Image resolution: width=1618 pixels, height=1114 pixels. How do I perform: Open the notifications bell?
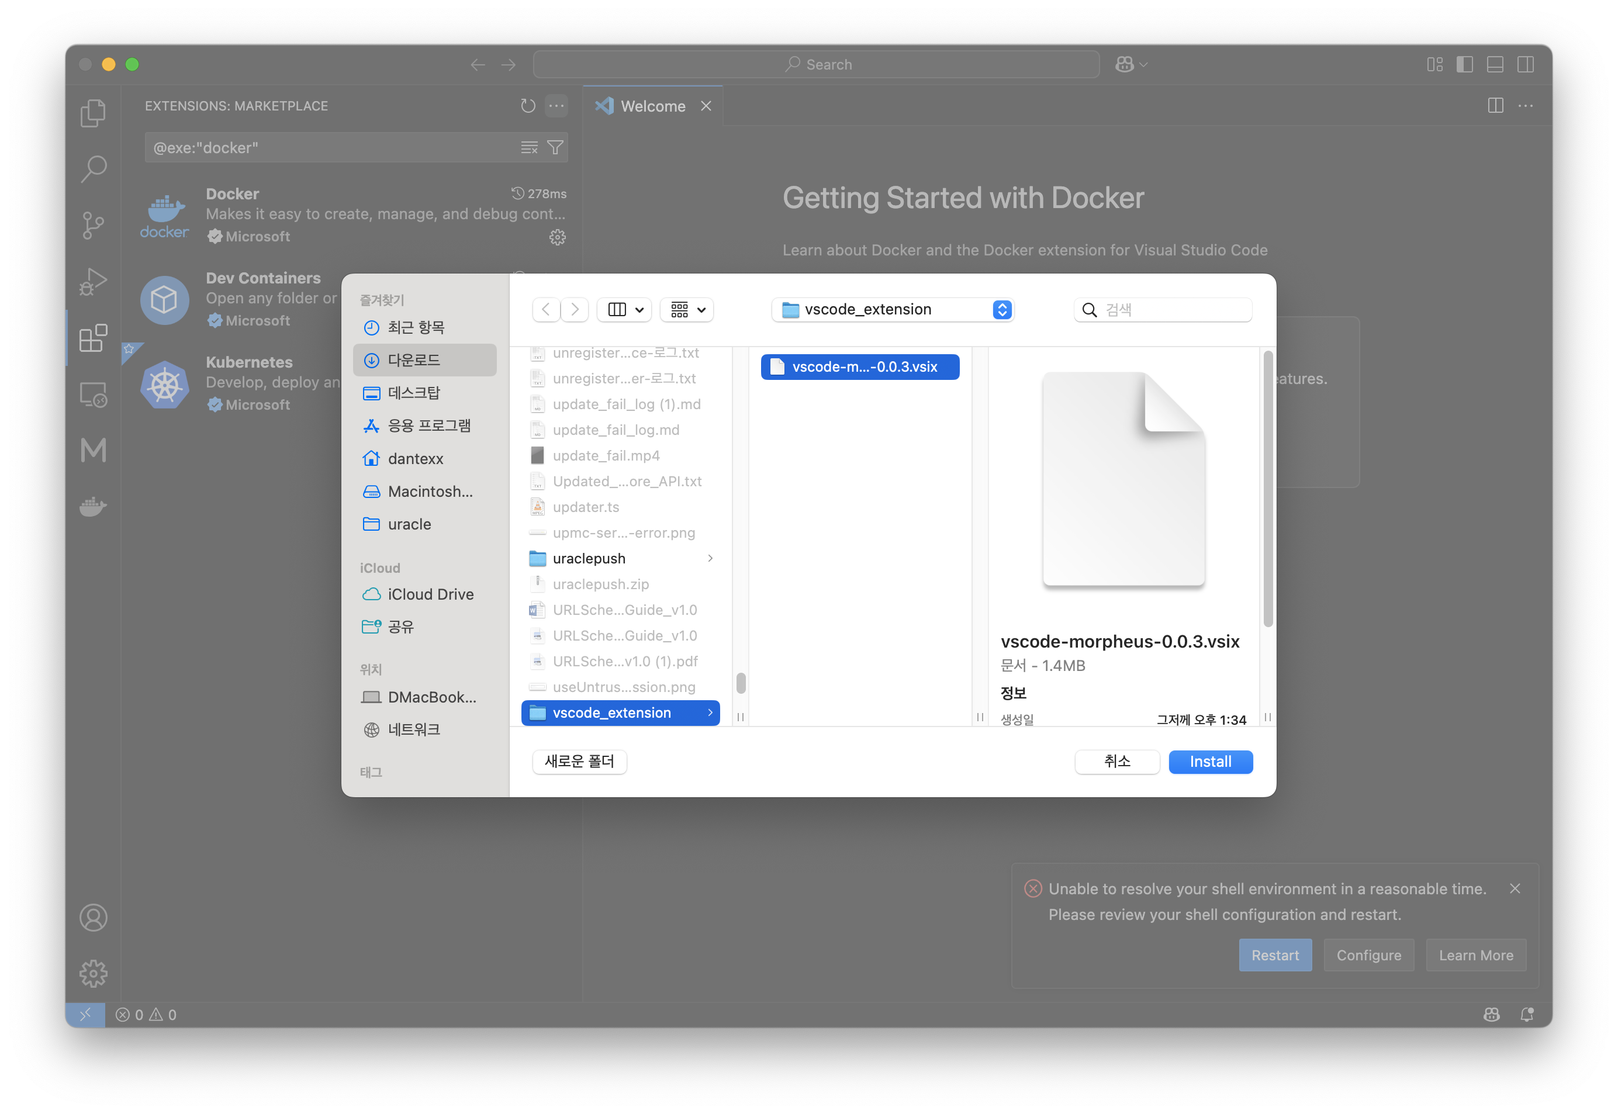coord(1527,1014)
